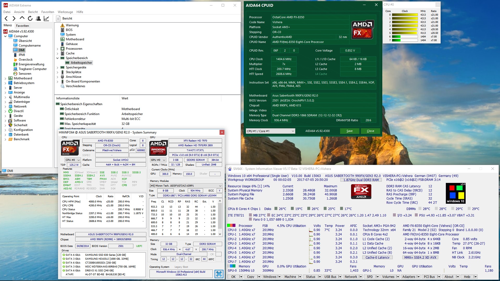Open the Hilfe menu
Screen dimensions: 500x281
(80, 12)
